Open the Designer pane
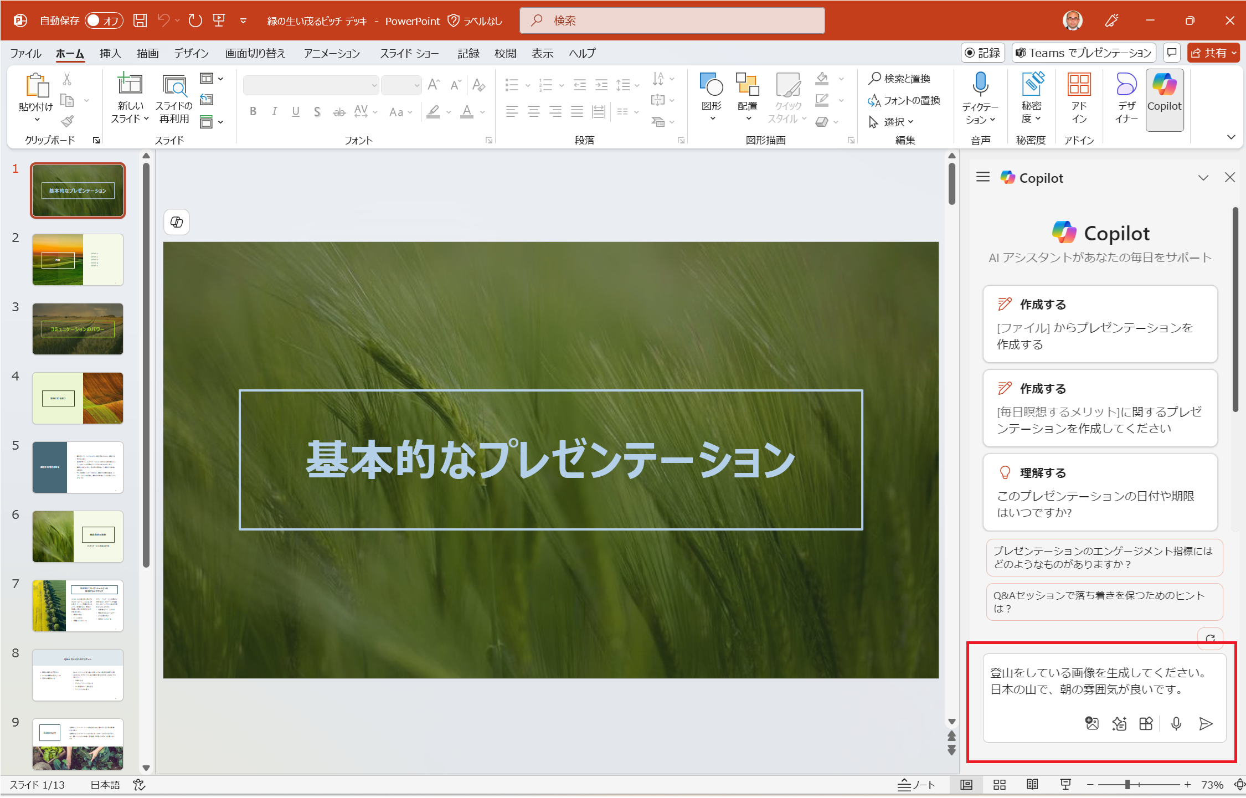Viewport: 1246px width, 798px height. click(x=1126, y=97)
